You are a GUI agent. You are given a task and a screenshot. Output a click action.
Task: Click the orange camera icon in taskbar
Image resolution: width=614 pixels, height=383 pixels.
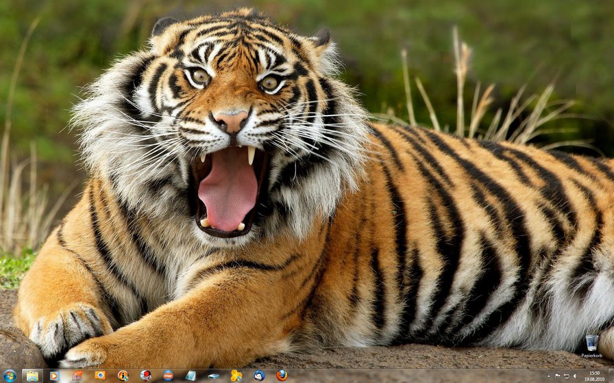[x=100, y=375]
